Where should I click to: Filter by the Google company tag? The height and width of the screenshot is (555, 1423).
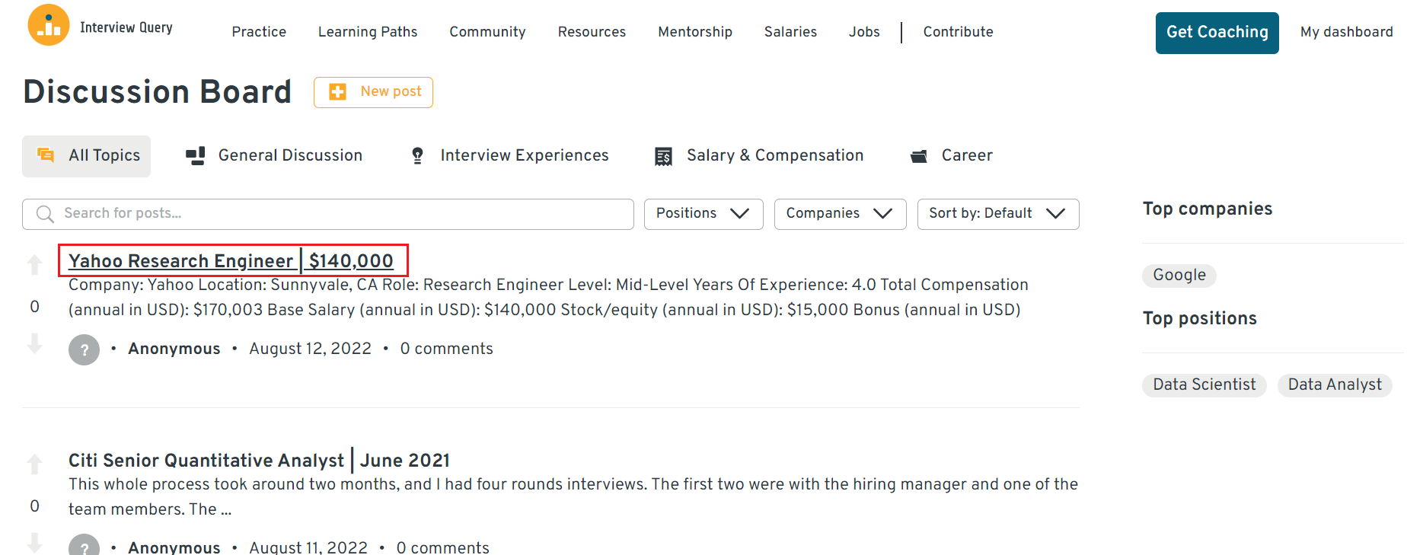point(1179,276)
